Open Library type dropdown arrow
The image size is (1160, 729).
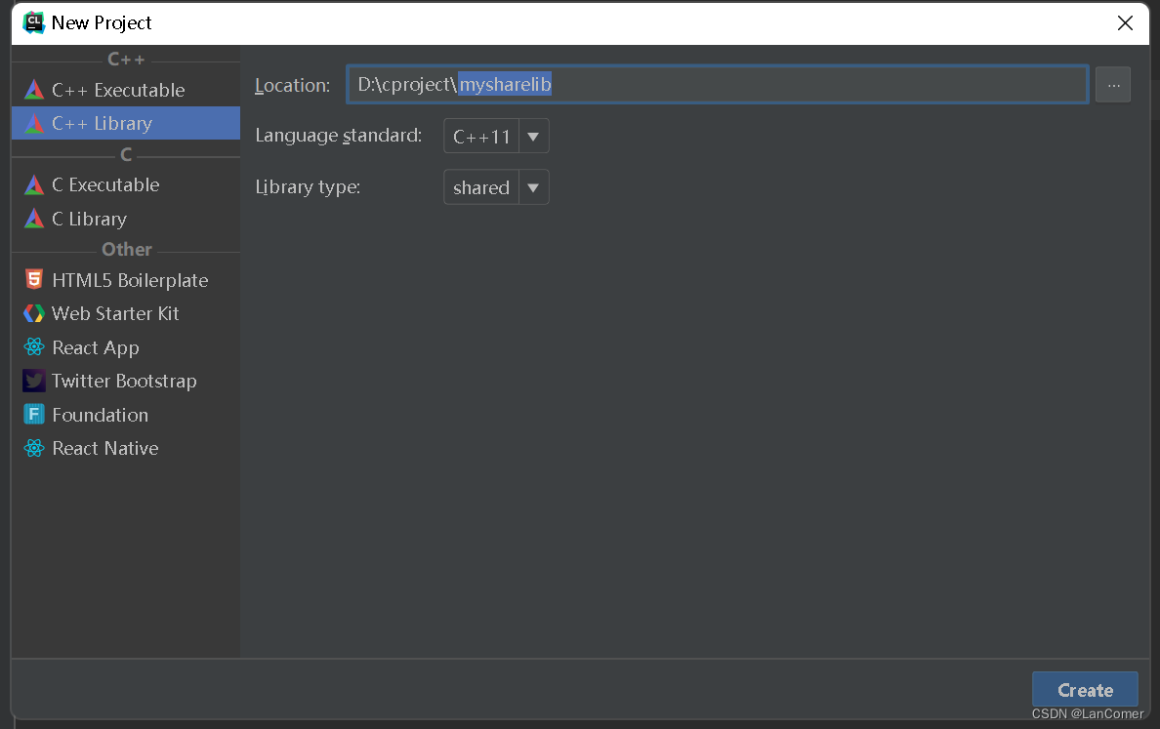533,187
